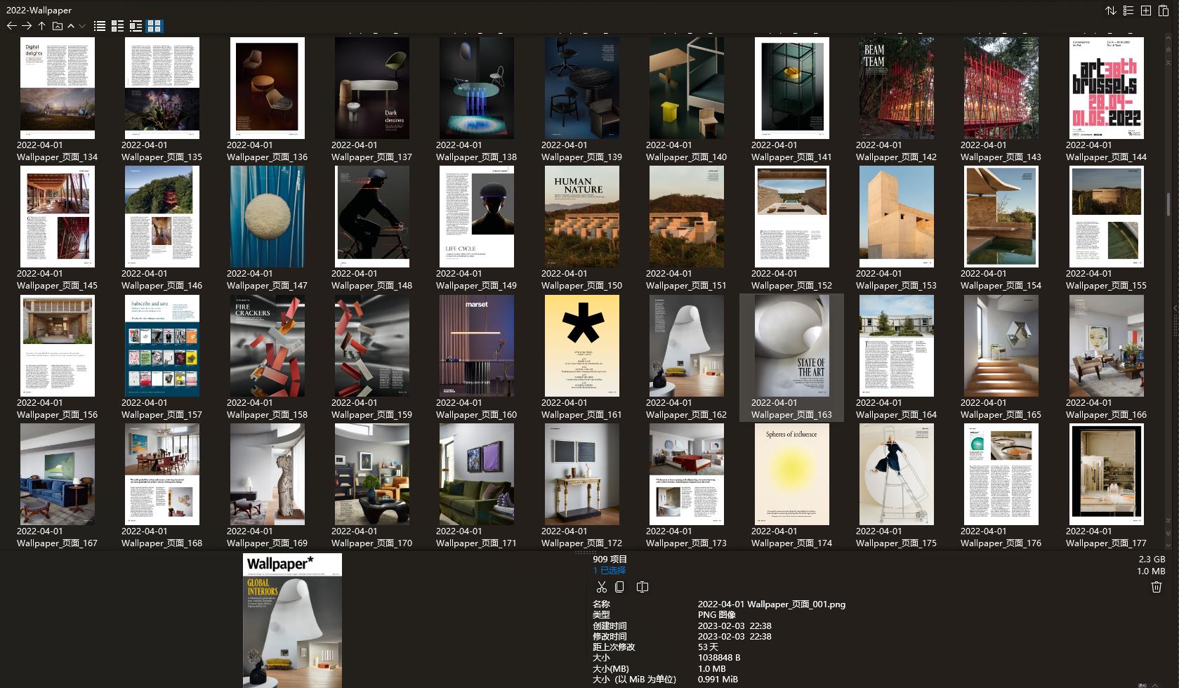Paste files using the clipboard icon
This screenshot has width=1179, height=688.
1164,11
